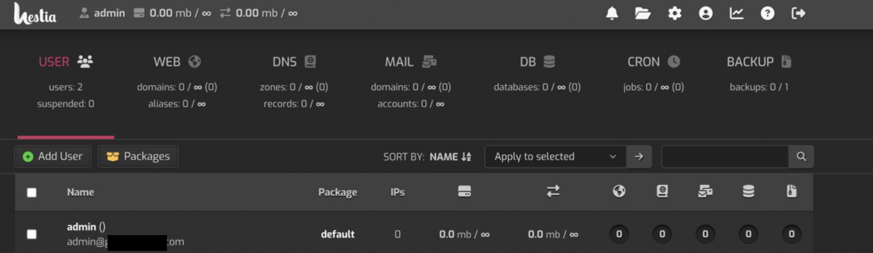Switch to the WEB tab
This screenshot has height=253, width=873.
click(x=177, y=62)
